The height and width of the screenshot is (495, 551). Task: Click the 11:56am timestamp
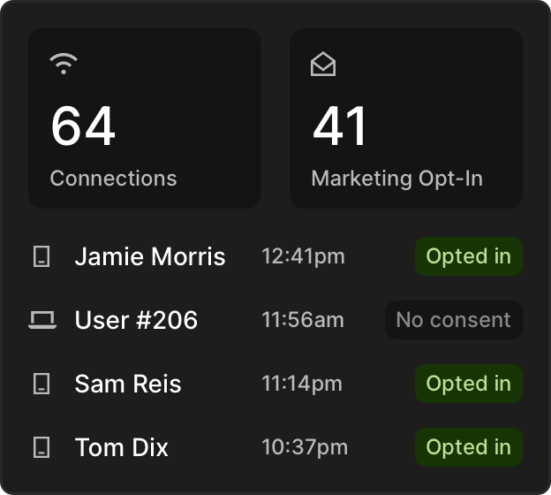[303, 320]
